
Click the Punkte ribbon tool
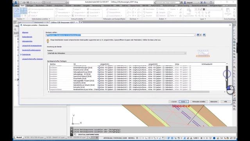33,13
